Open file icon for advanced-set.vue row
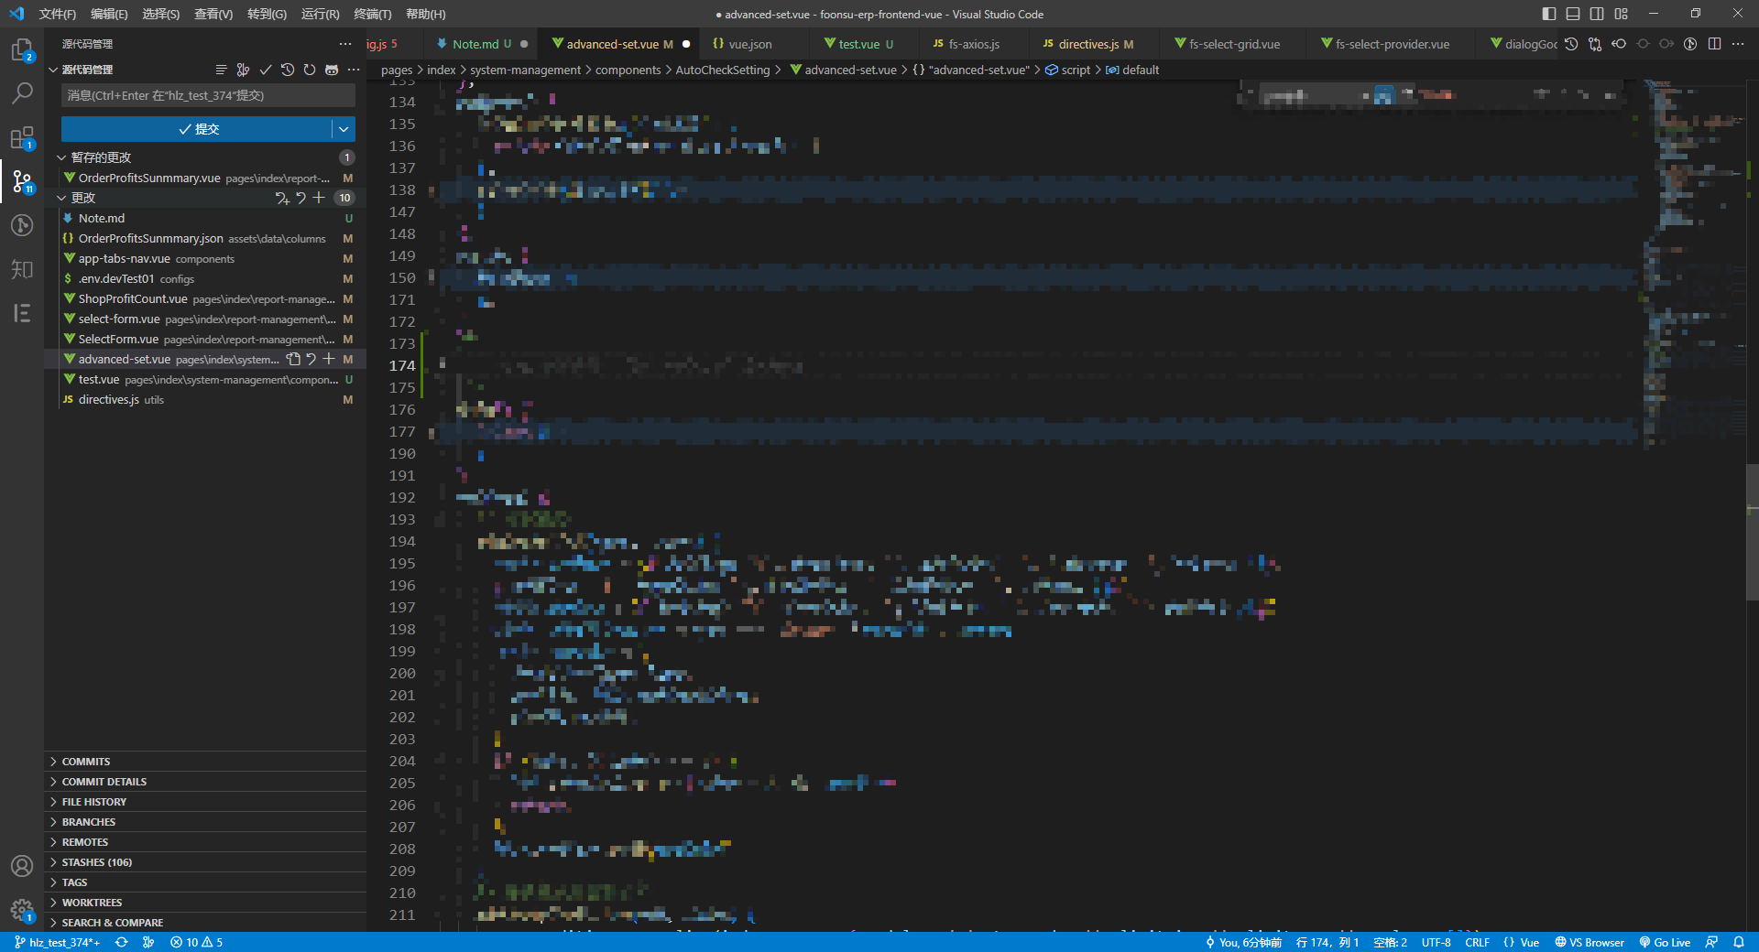 [x=293, y=359]
